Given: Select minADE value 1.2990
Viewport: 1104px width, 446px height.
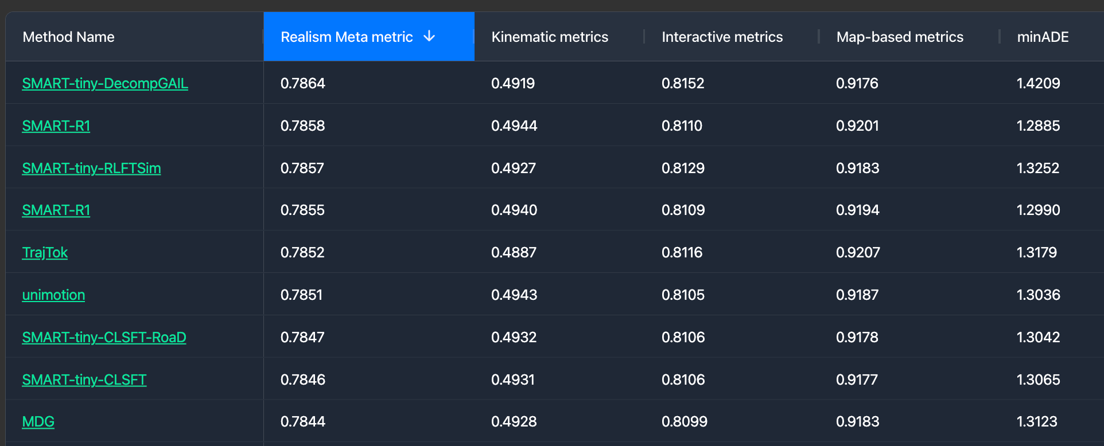Looking at the screenshot, I should click(1039, 210).
